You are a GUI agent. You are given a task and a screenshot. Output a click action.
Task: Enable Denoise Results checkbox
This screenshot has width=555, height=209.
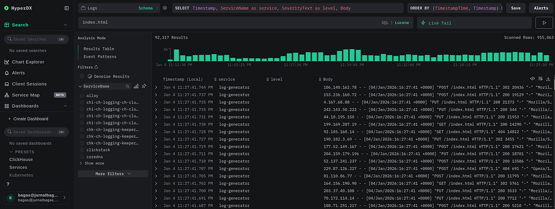[x=82, y=76]
